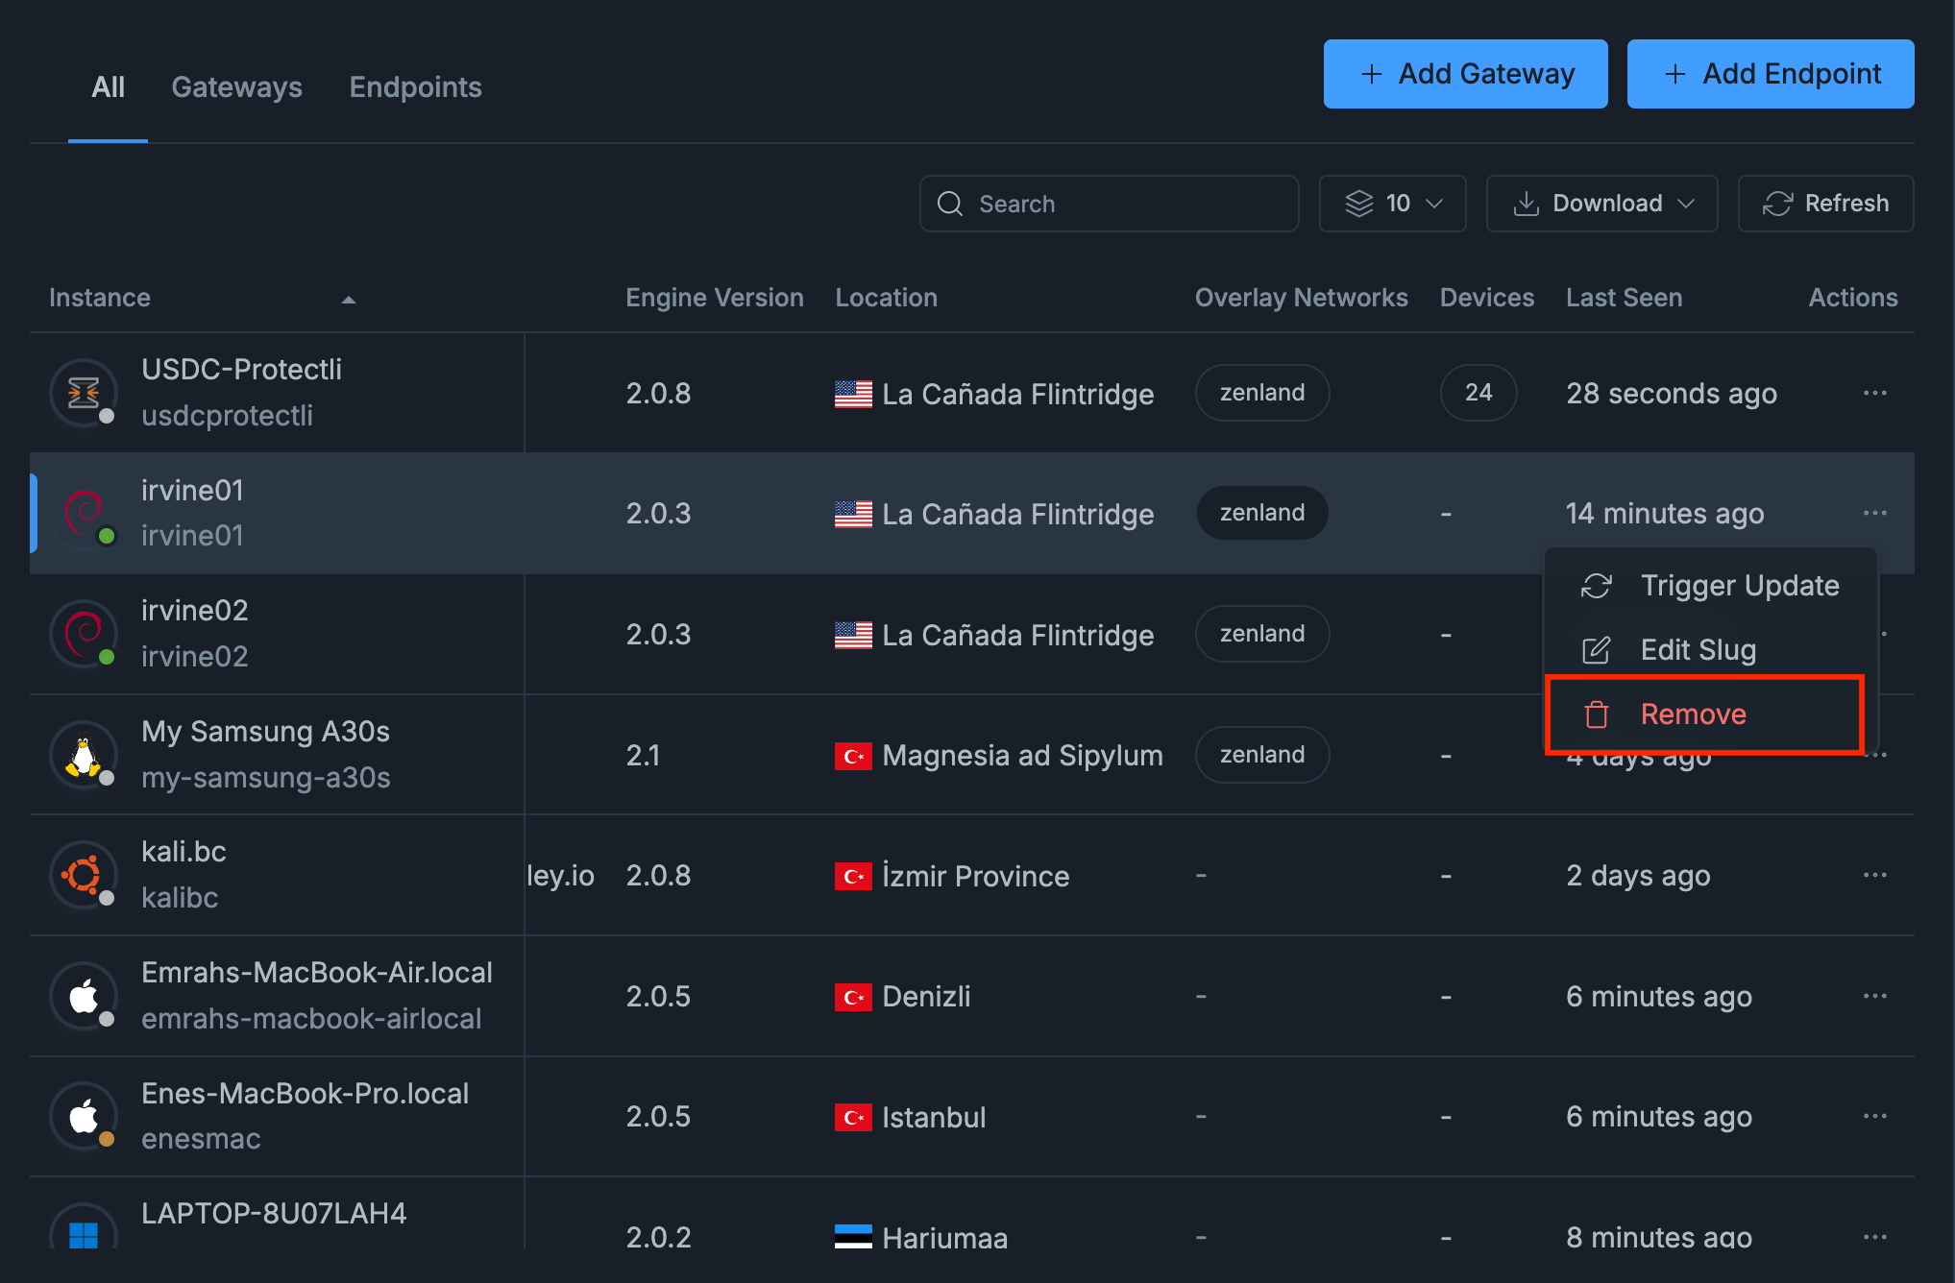Select Remove from the context menu
Image resolution: width=1955 pixels, height=1283 pixels.
[x=1693, y=714]
